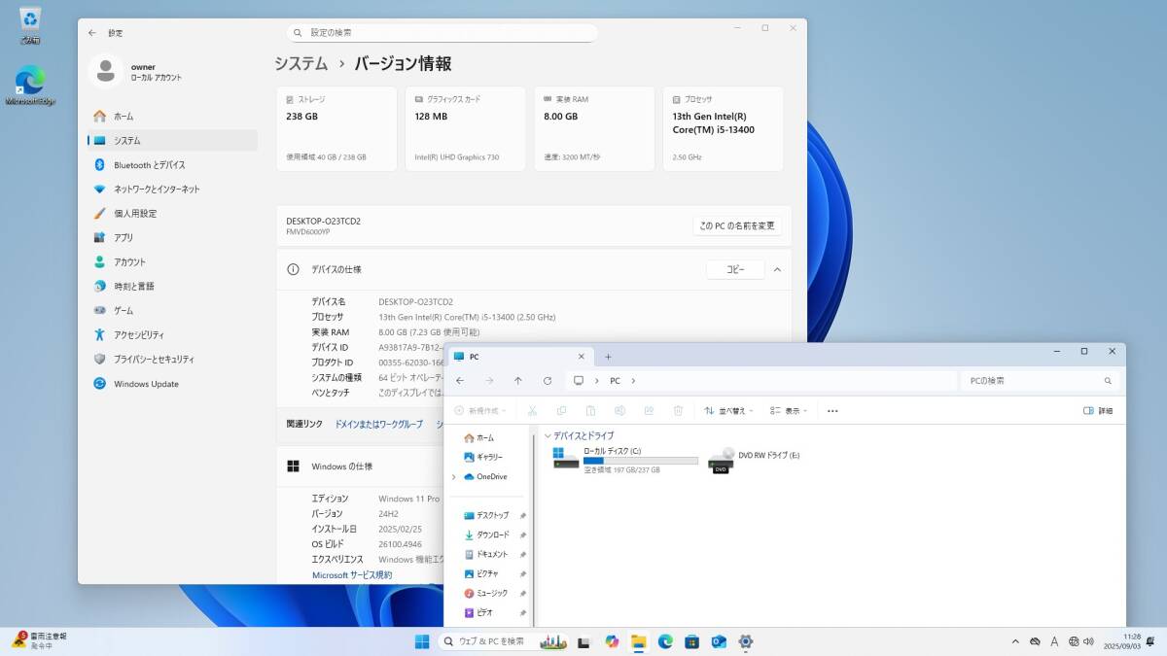The width and height of the screenshot is (1167, 656).
Task: Click the taskbar ウェブ & PC を検索 box
Action: click(x=503, y=641)
